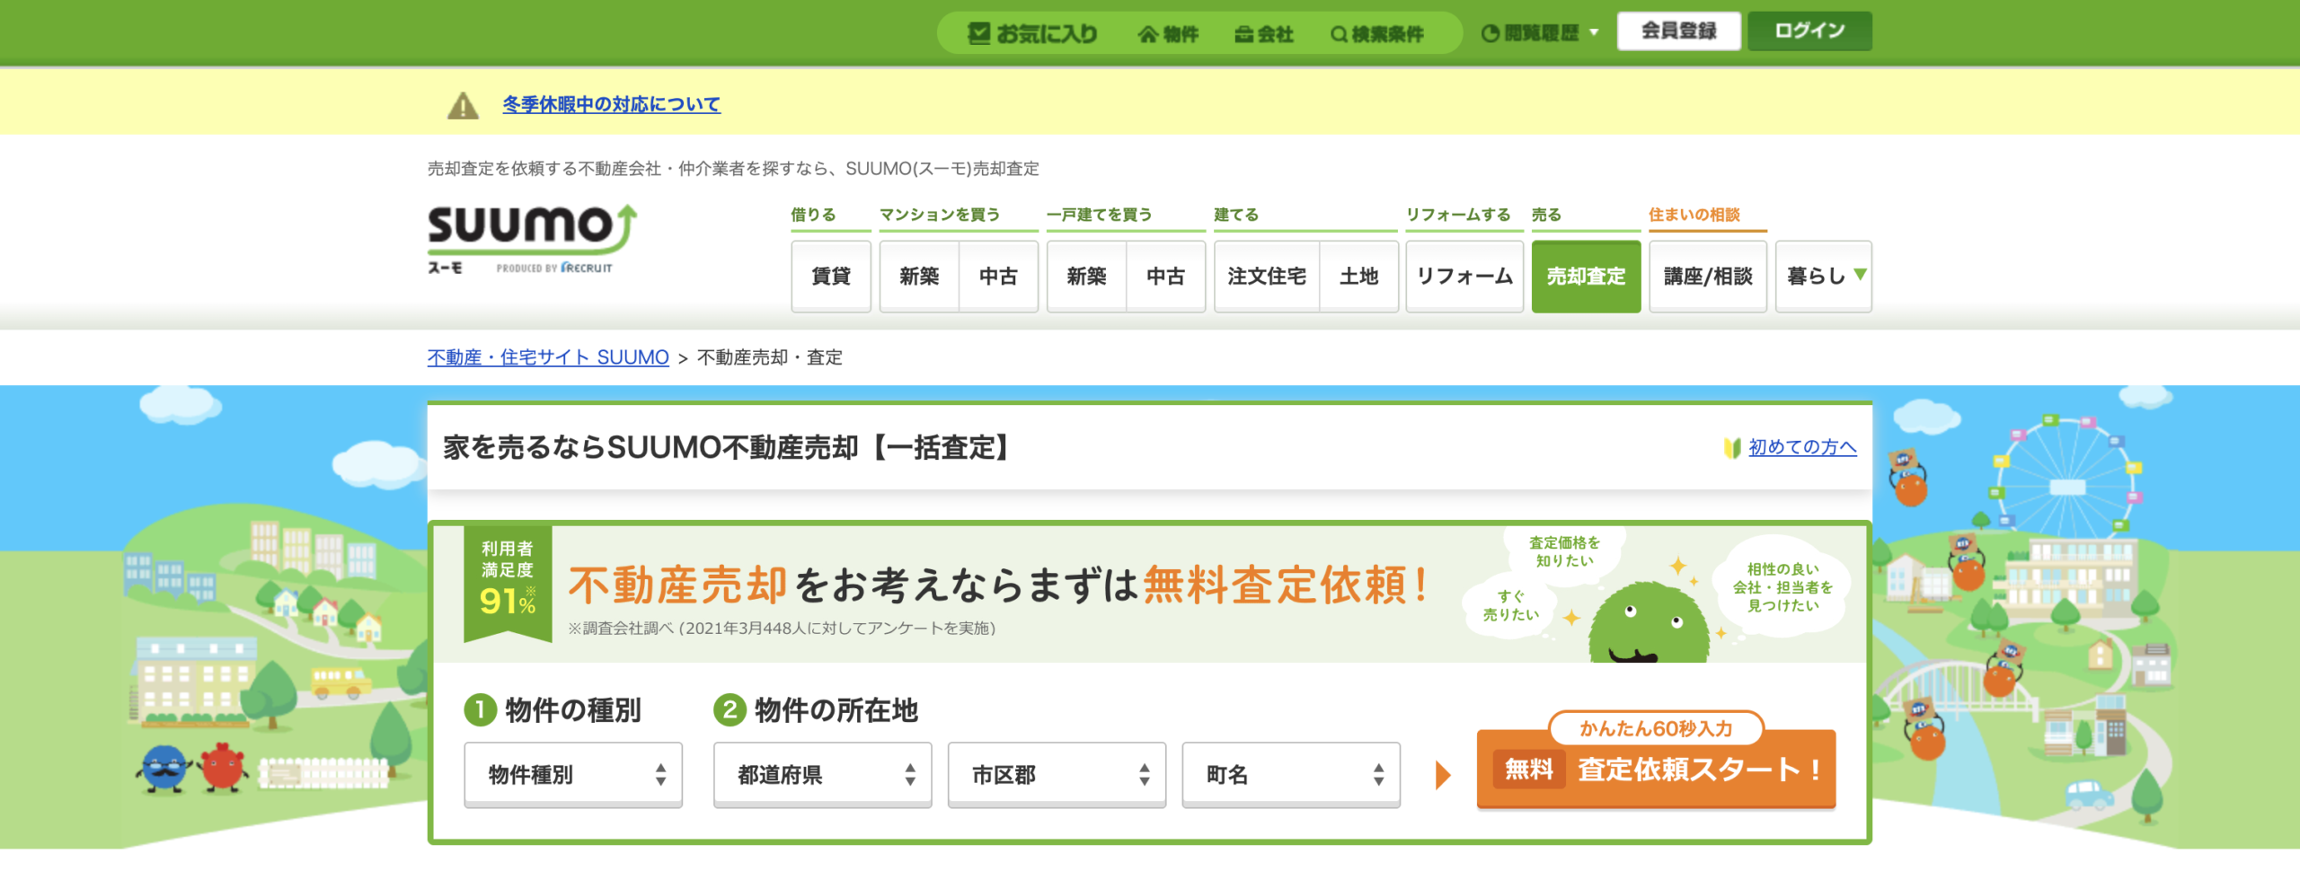Select the 注文住宅 tab
Viewport: 2300px width, 871px height.
[1267, 277]
